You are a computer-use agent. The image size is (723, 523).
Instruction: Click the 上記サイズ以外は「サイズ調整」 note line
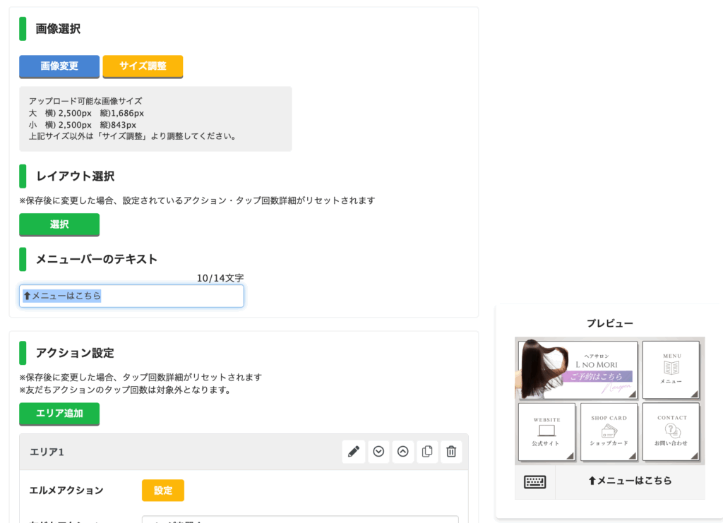point(133,136)
